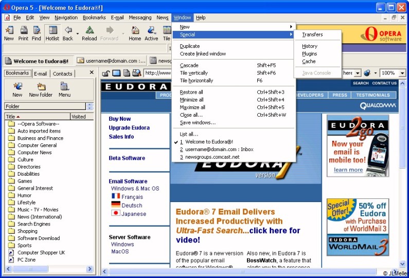This screenshot has height=278, width=409.
Task: Click the print preview icon in address bar
Action: click(x=136, y=73)
